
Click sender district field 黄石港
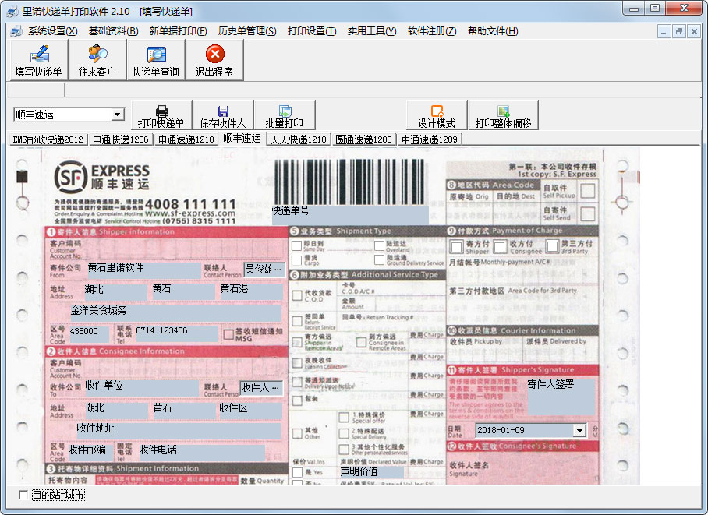(x=250, y=291)
